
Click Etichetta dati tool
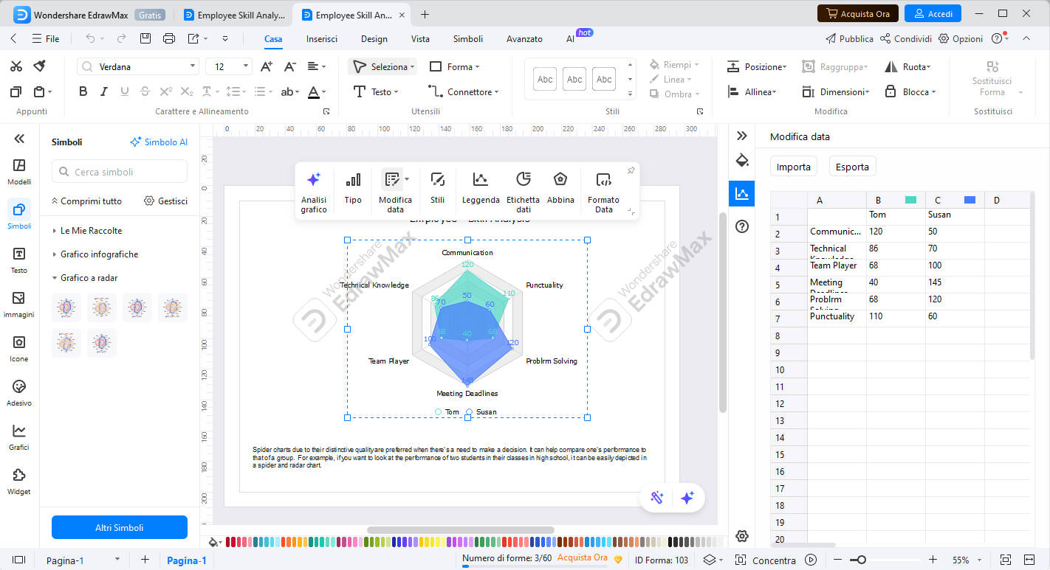523,192
